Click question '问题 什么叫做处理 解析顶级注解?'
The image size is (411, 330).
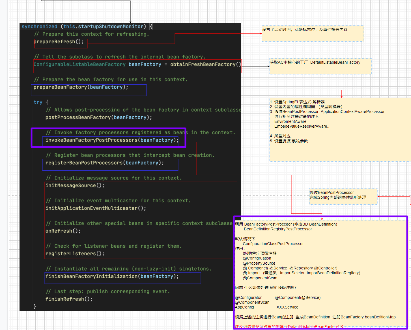[x=266, y=288]
